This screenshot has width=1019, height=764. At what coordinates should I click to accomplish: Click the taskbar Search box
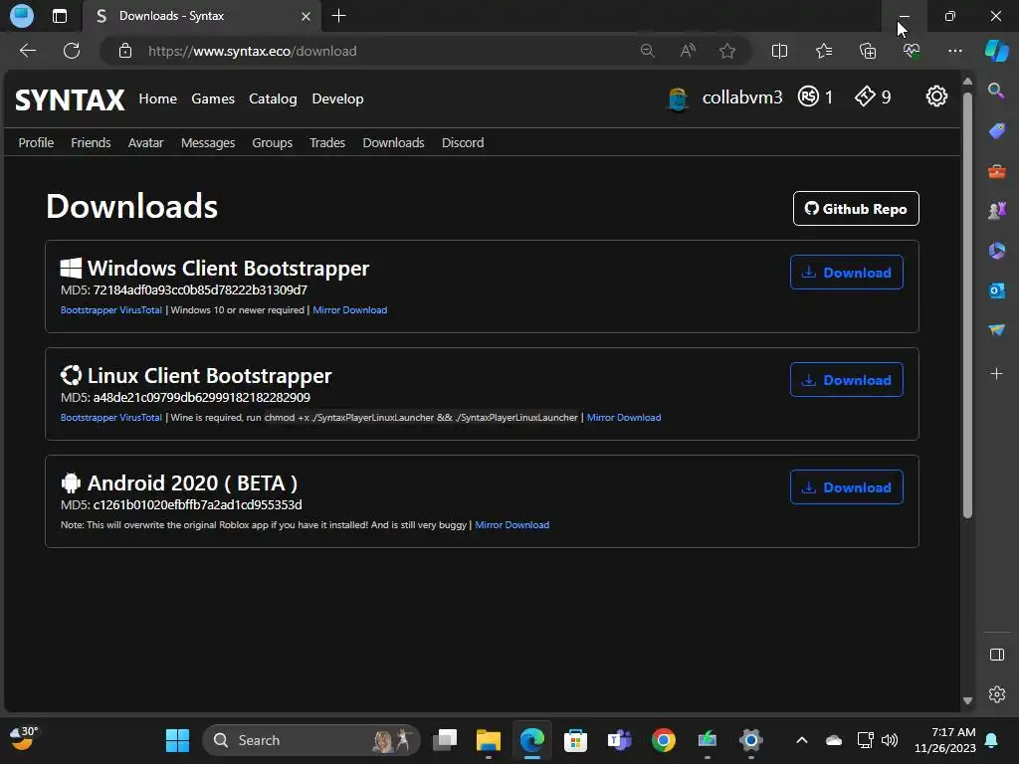pyautogui.click(x=311, y=740)
